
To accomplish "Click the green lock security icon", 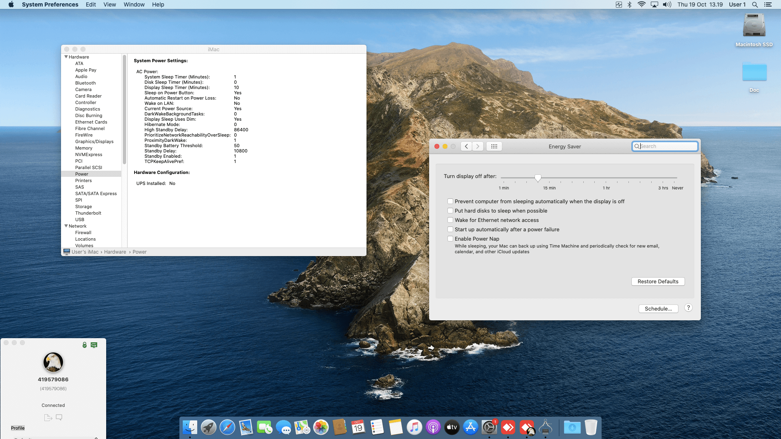I will point(85,345).
